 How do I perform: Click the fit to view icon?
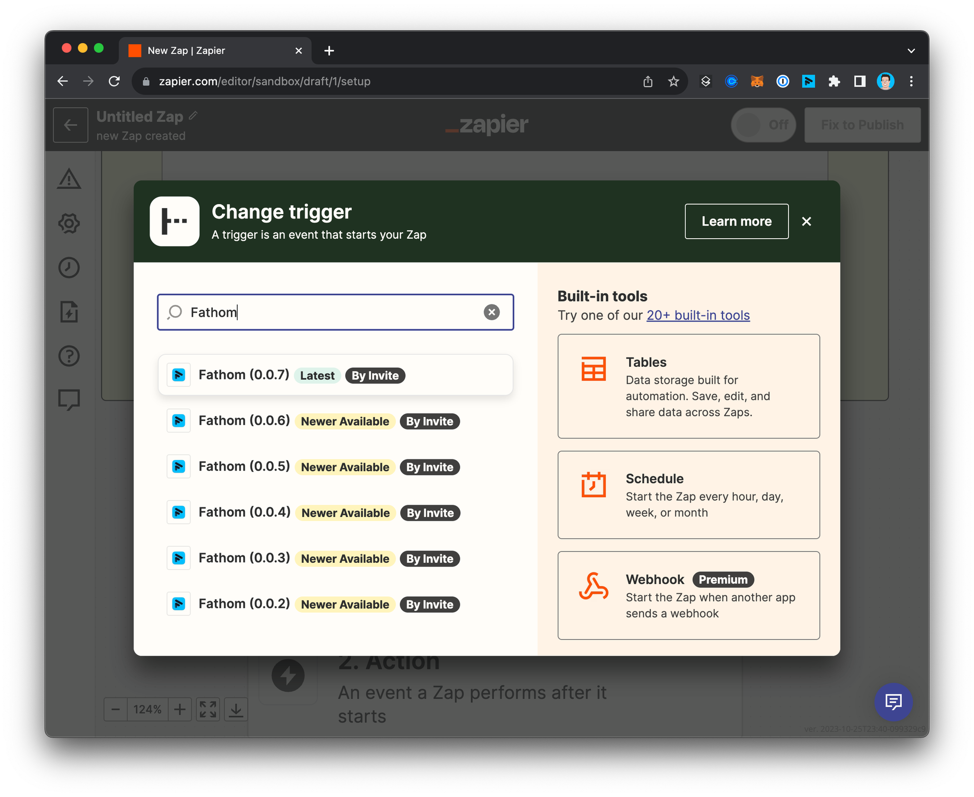[208, 709]
